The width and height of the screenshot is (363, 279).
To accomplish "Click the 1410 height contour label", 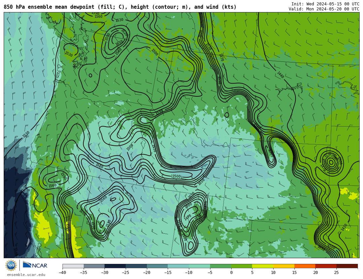I will 344,227.
